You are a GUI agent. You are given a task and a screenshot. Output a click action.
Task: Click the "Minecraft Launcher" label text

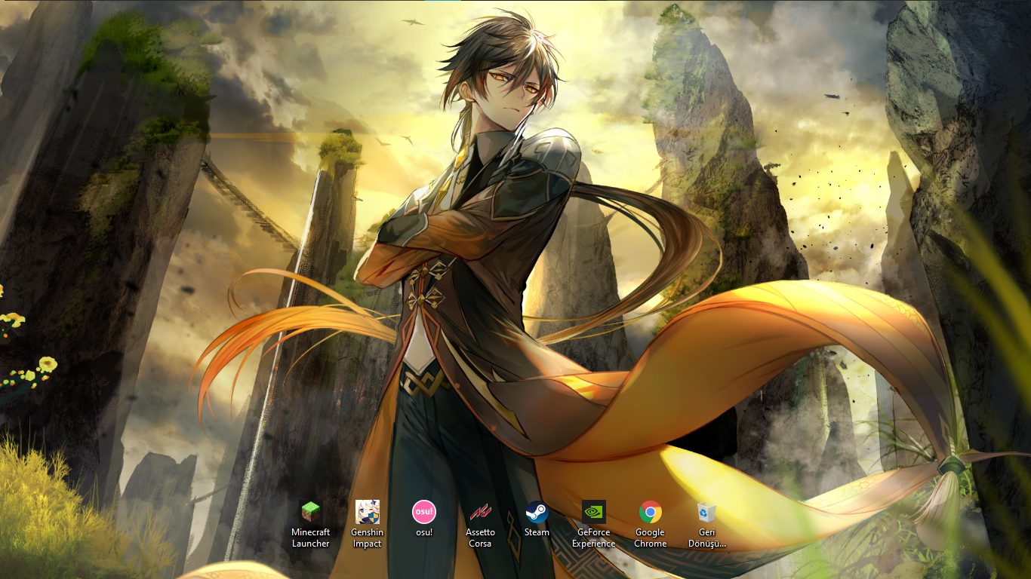click(311, 538)
